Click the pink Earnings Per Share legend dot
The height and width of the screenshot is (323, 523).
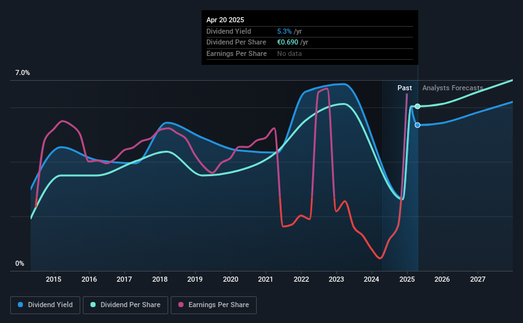181,305
